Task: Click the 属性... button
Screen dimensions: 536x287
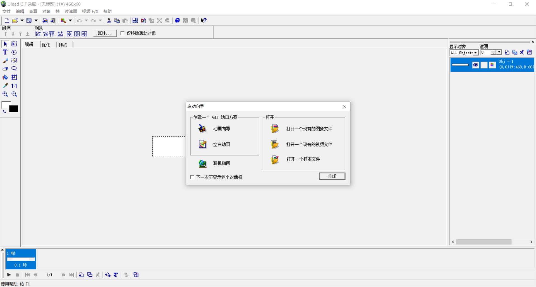Action: [x=105, y=33]
